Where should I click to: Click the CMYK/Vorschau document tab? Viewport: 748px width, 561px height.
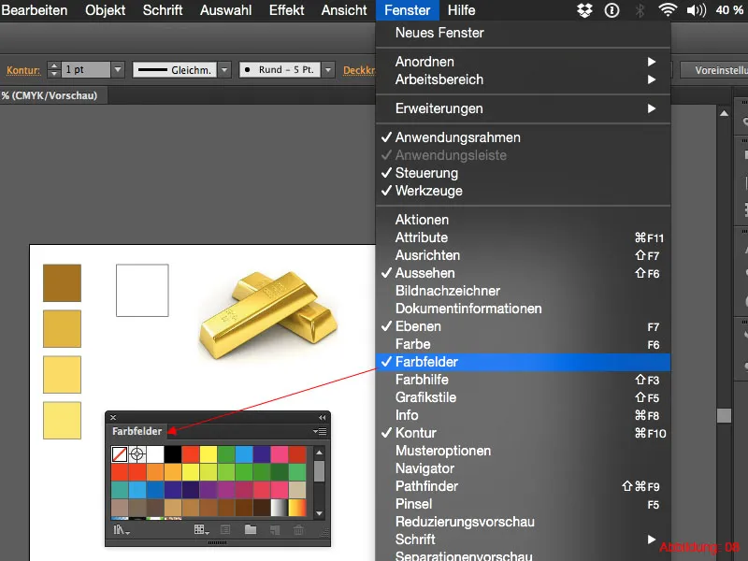click(x=52, y=95)
